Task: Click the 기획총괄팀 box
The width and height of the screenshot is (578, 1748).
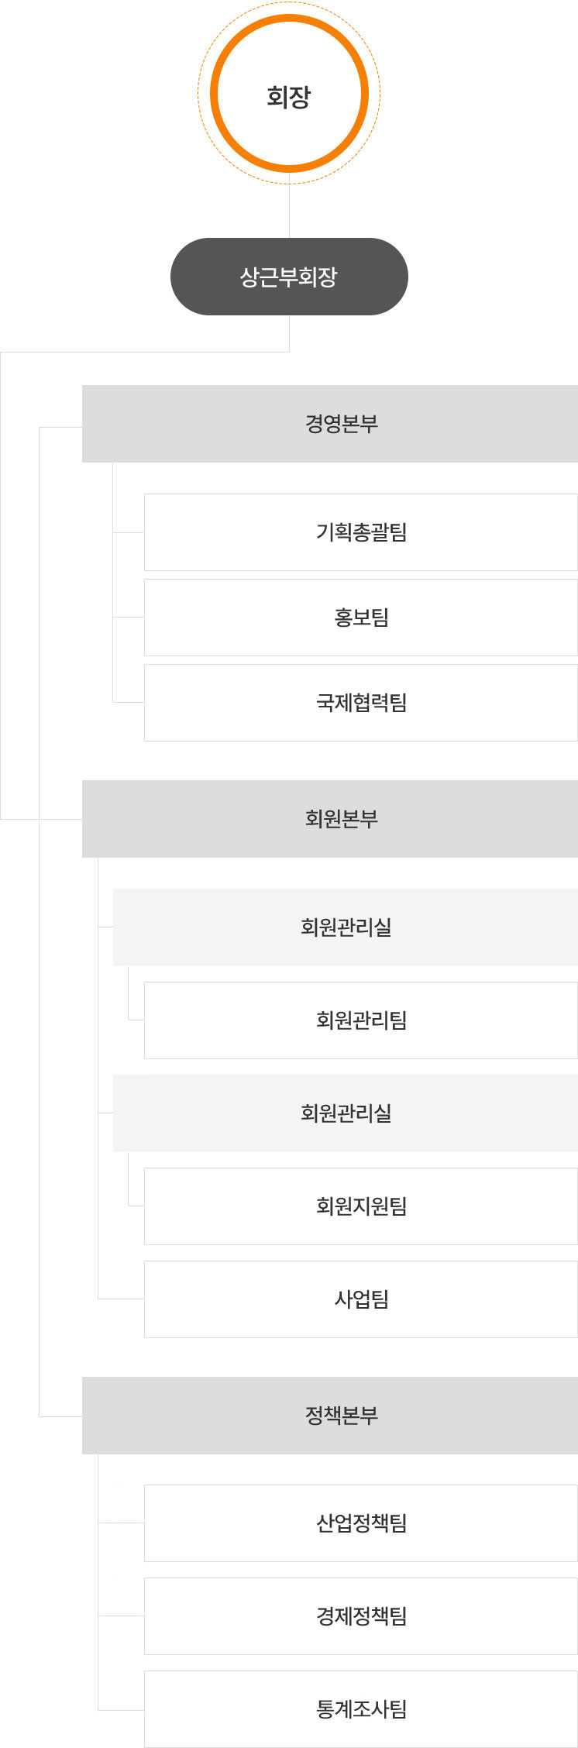Action: (361, 532)
